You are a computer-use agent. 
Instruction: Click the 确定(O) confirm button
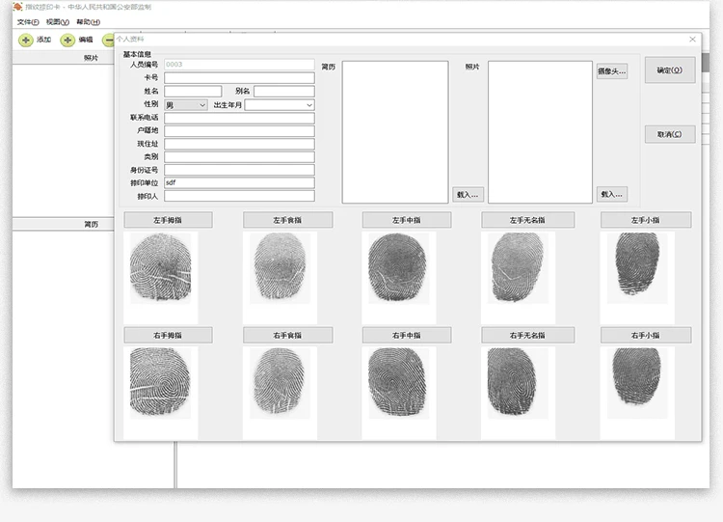670,70
